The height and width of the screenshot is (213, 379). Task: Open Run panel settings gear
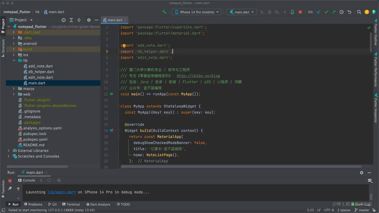tap(361, 172)
